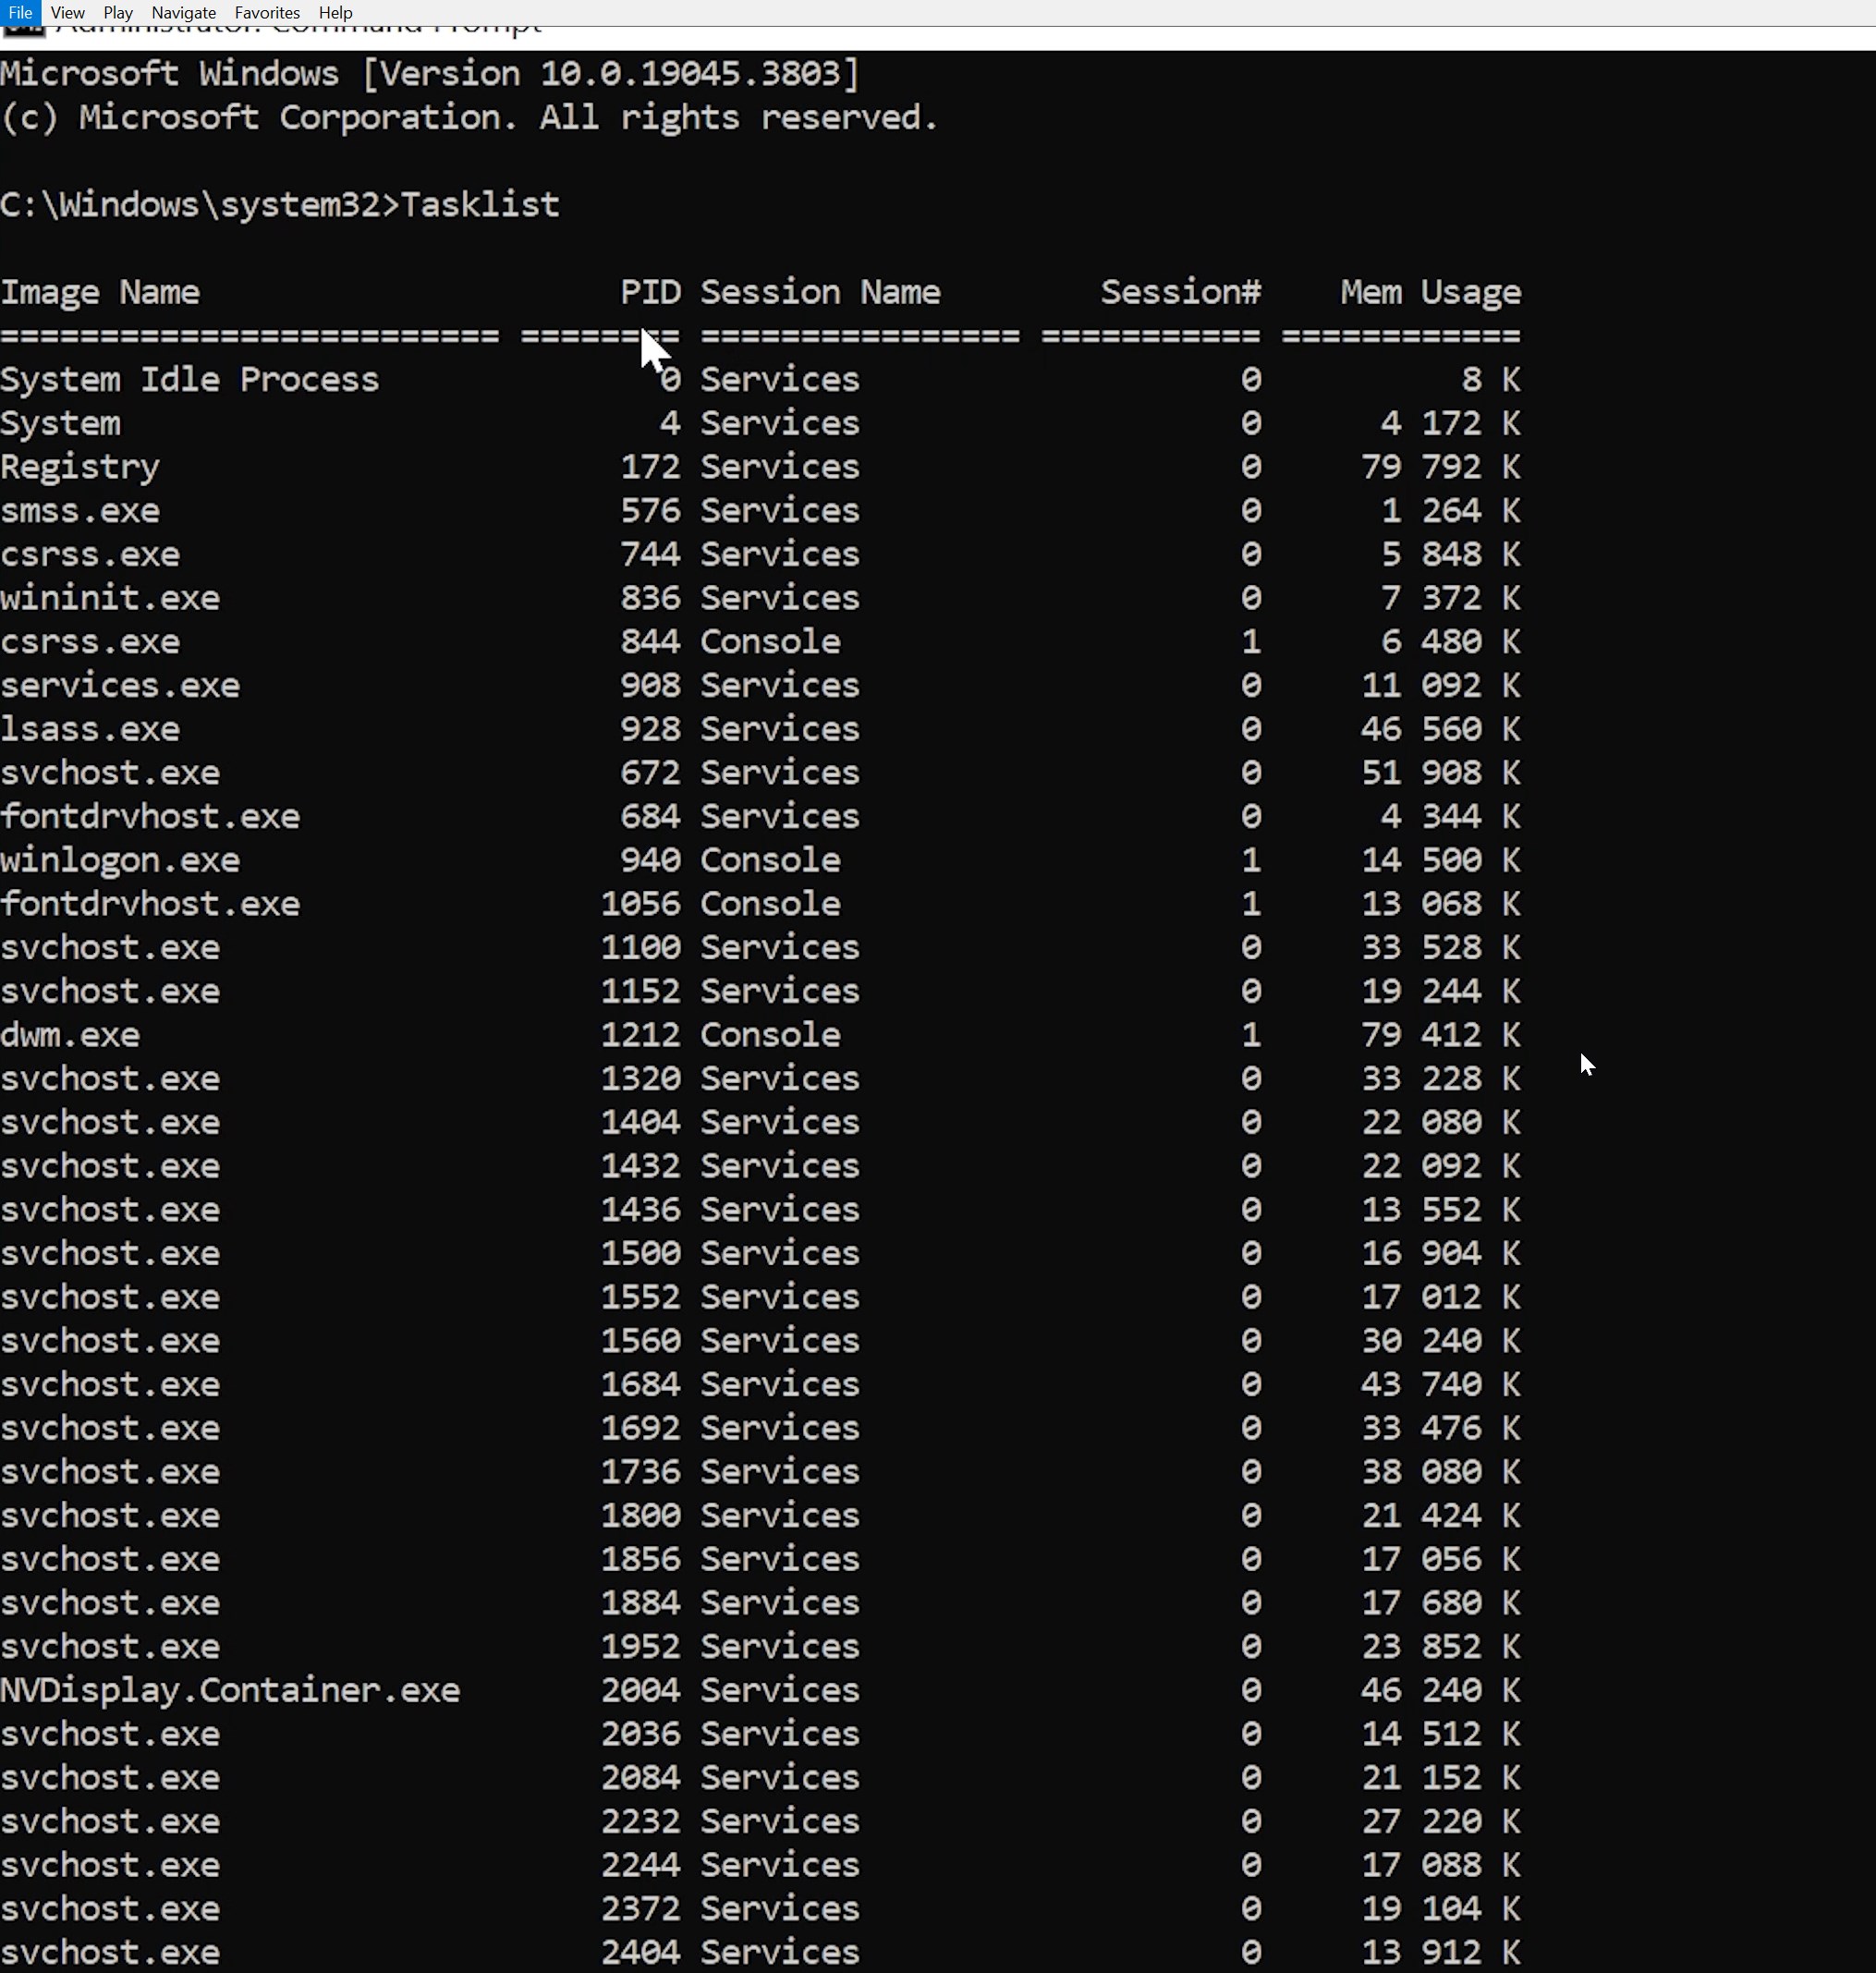Select the smss.exe process name
Image resolution: width=1876 pixels, height=1973 pixels.
80,511
